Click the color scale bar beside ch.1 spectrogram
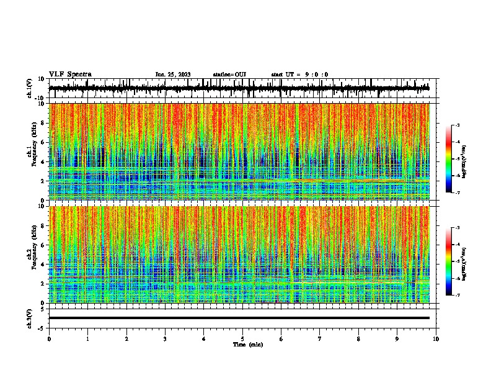 (x=448, y=159)
